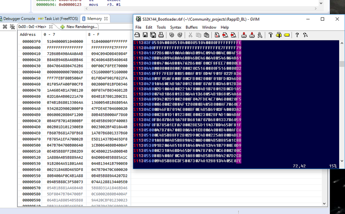Load a session using GVIM toolbar icon
The image size is (345, 214).
244,35
